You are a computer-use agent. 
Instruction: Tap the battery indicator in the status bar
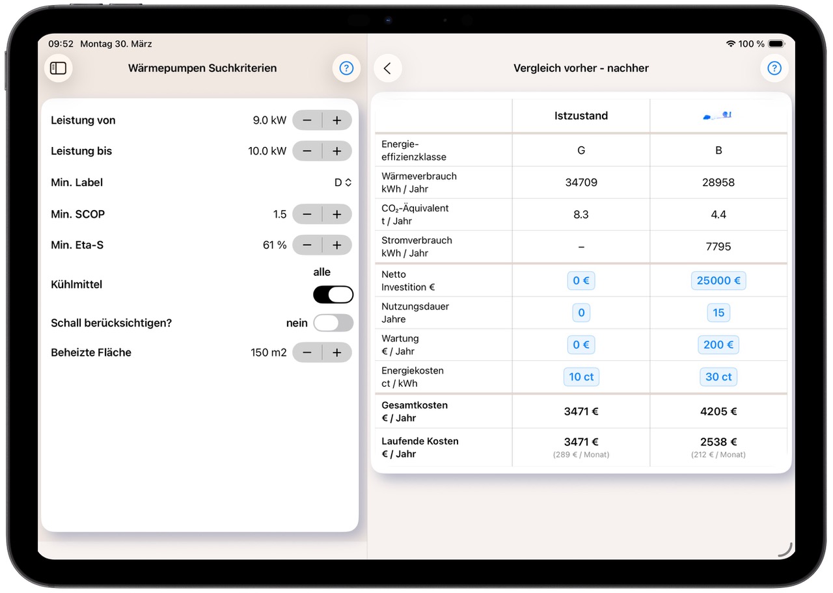point(774,44)
